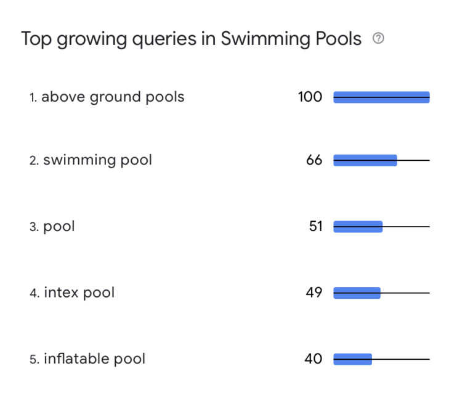Open the swimming pool query
Image resolution: width=473 pixels, height=393 pixels.
pos(97,160)
